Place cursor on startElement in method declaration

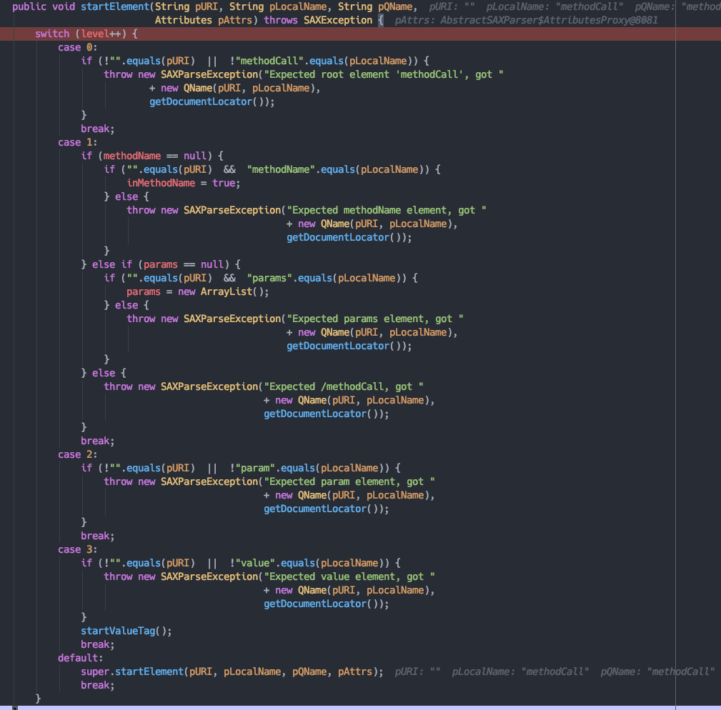coord(115,7)
